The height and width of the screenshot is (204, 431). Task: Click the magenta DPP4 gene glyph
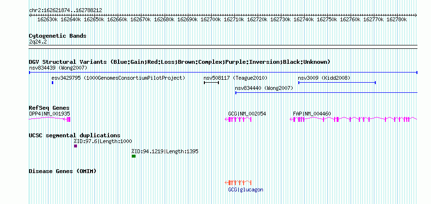pos(50,119)
